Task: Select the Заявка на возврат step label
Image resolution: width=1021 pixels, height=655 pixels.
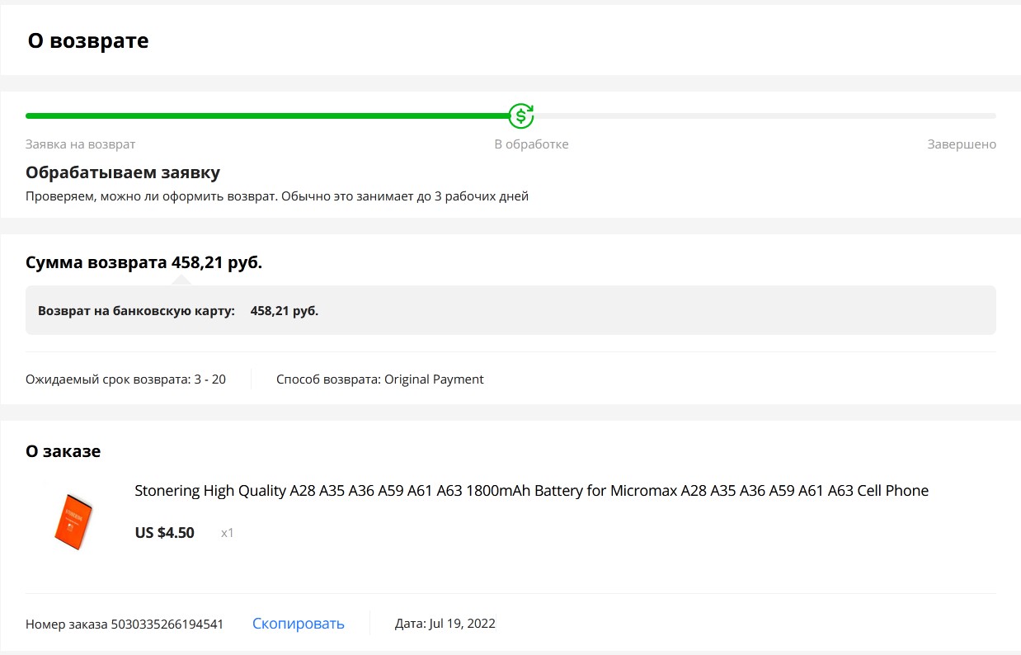Action: [x=80, y=144]
